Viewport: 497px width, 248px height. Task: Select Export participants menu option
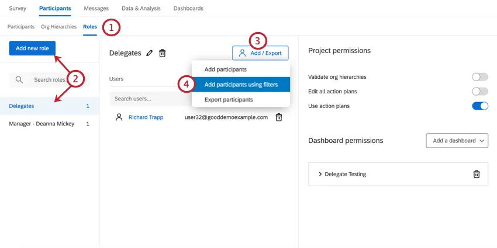(x=229, y=100)
